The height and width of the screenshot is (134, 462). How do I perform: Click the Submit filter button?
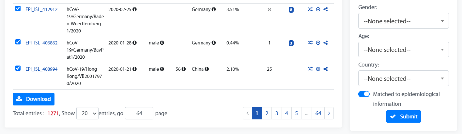tap(404, 116)
